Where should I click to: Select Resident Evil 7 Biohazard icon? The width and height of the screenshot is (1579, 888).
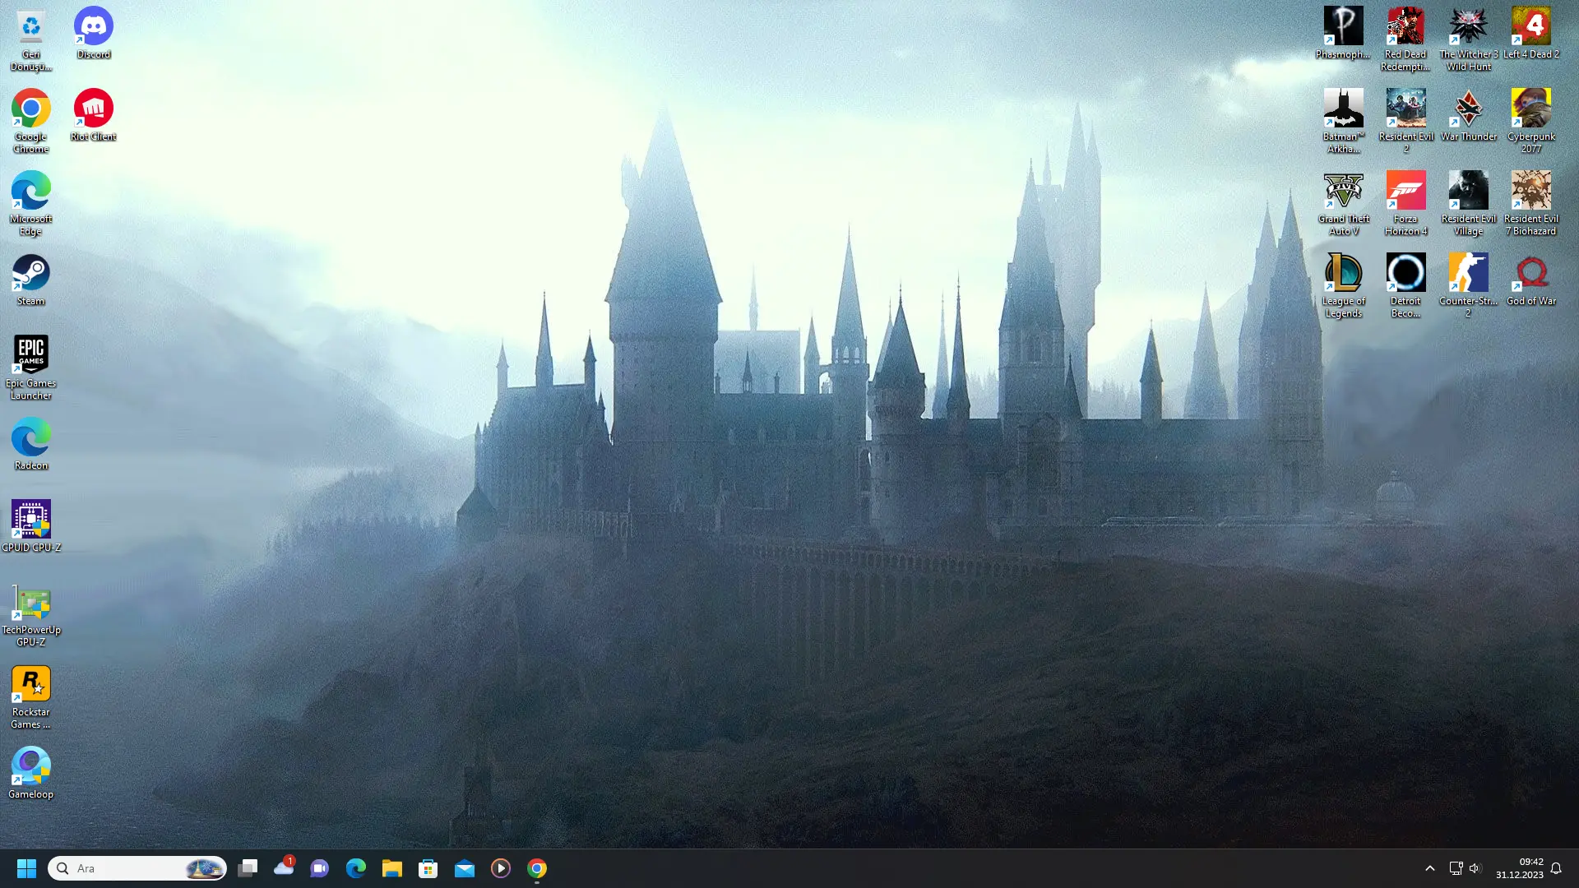(x=1530, y=203)
